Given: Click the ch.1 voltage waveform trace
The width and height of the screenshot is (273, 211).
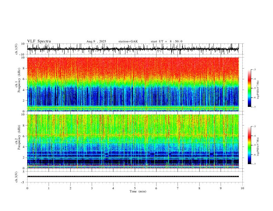Looking at the screenshot, I should click(133, 49).
